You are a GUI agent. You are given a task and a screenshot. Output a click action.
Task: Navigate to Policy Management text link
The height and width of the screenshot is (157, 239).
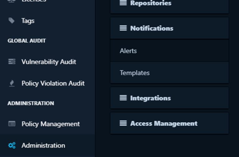(51, 124)
